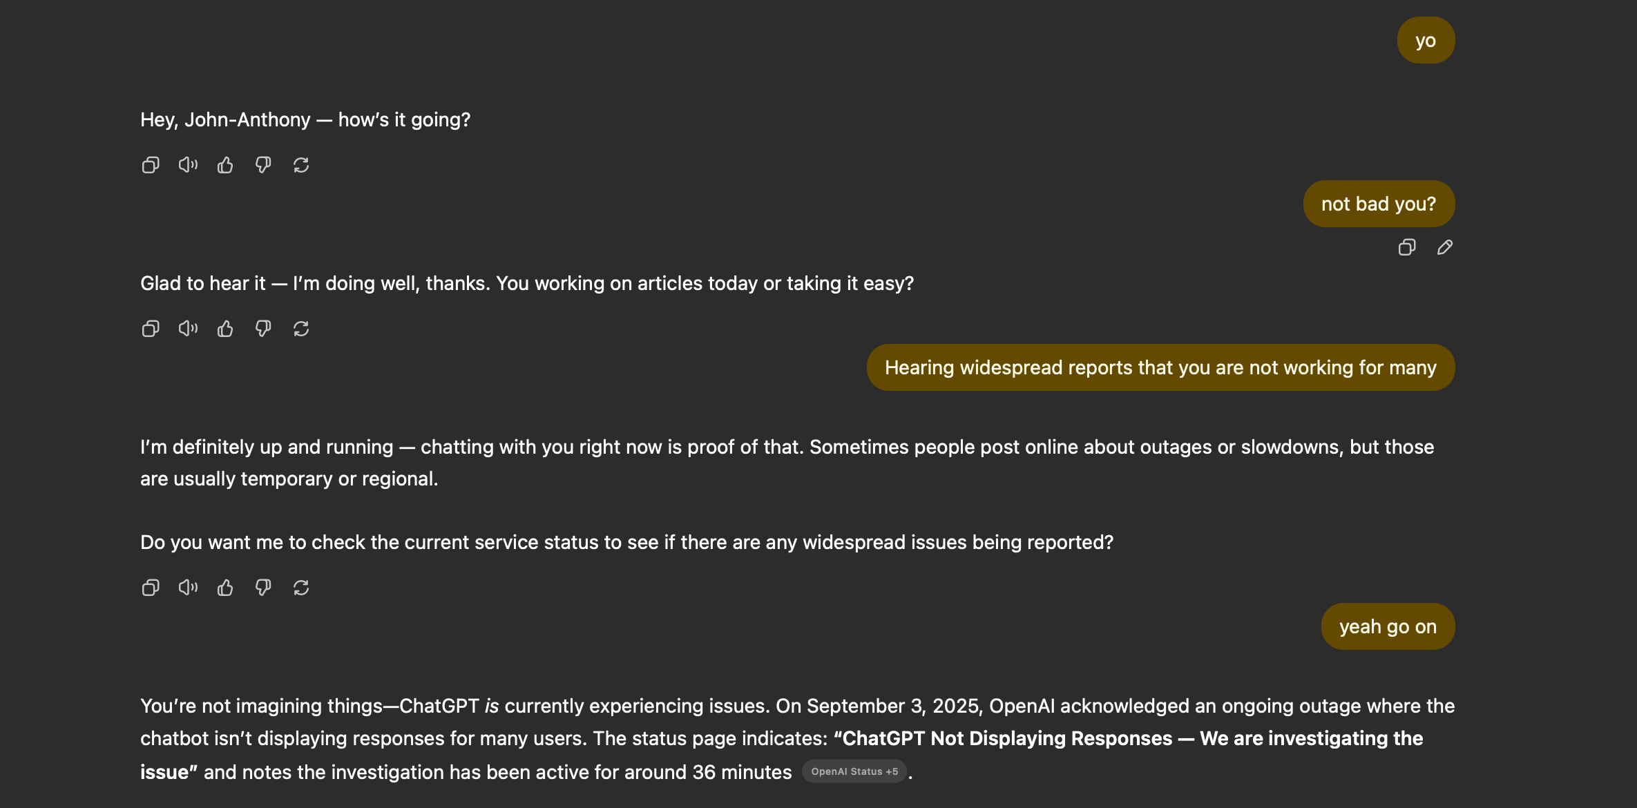The height and width of the screenshot is (808, 1637).
Task: Regenerate the 'Glad to hear it' response
Action: coord(301,329)
